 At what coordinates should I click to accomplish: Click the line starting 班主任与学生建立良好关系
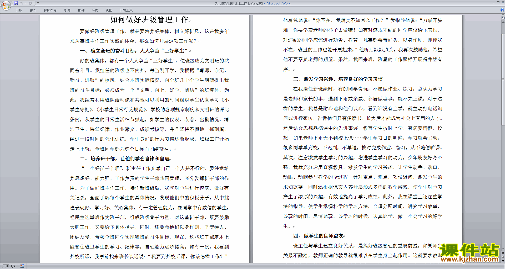click(368, 246)
